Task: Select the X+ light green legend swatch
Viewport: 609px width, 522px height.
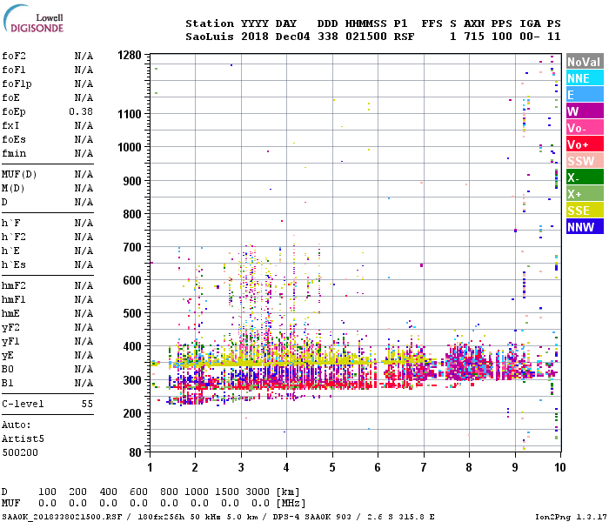Action: click(x=585, y=194)
